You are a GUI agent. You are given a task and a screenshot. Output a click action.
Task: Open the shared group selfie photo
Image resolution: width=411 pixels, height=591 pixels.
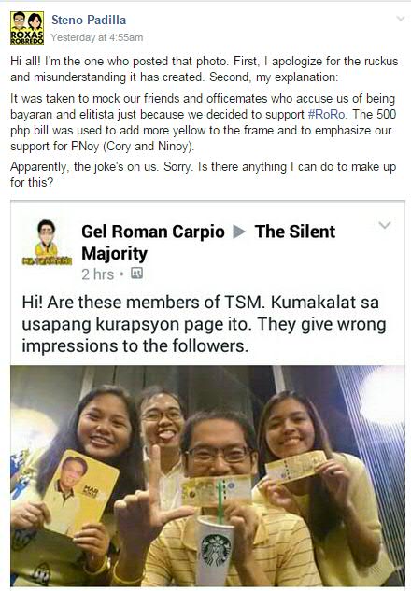click(207, 475)
